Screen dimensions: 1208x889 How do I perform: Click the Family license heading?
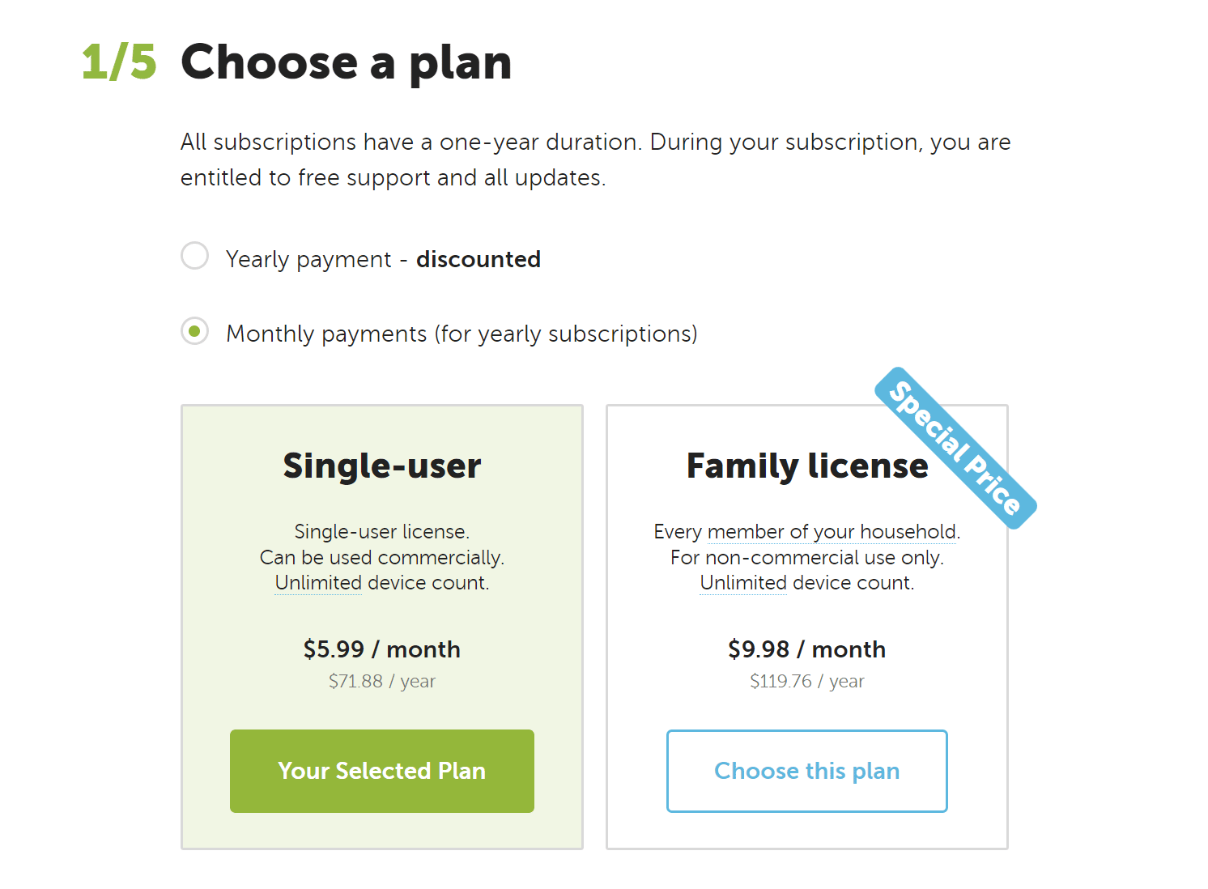pos(806,466)
